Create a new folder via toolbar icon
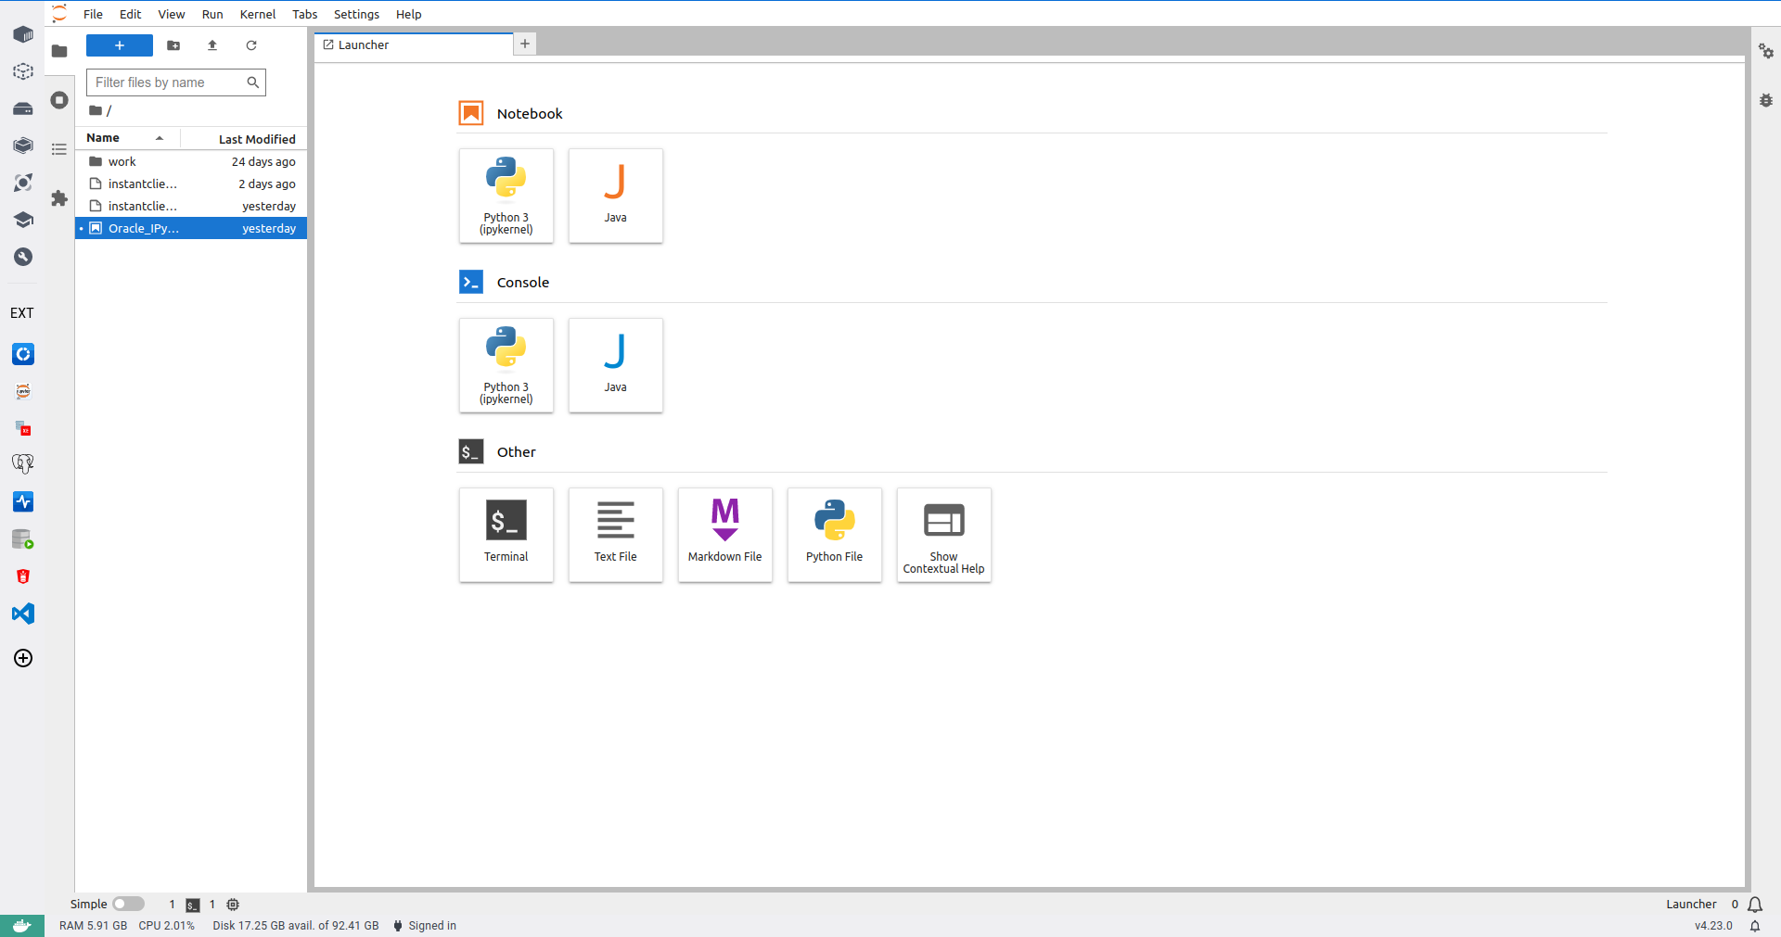 coord(173,45)
